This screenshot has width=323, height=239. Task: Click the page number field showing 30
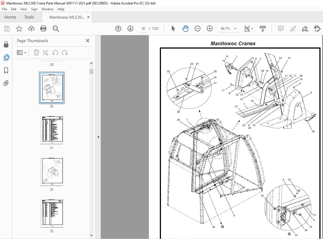(x=143, y=29)
